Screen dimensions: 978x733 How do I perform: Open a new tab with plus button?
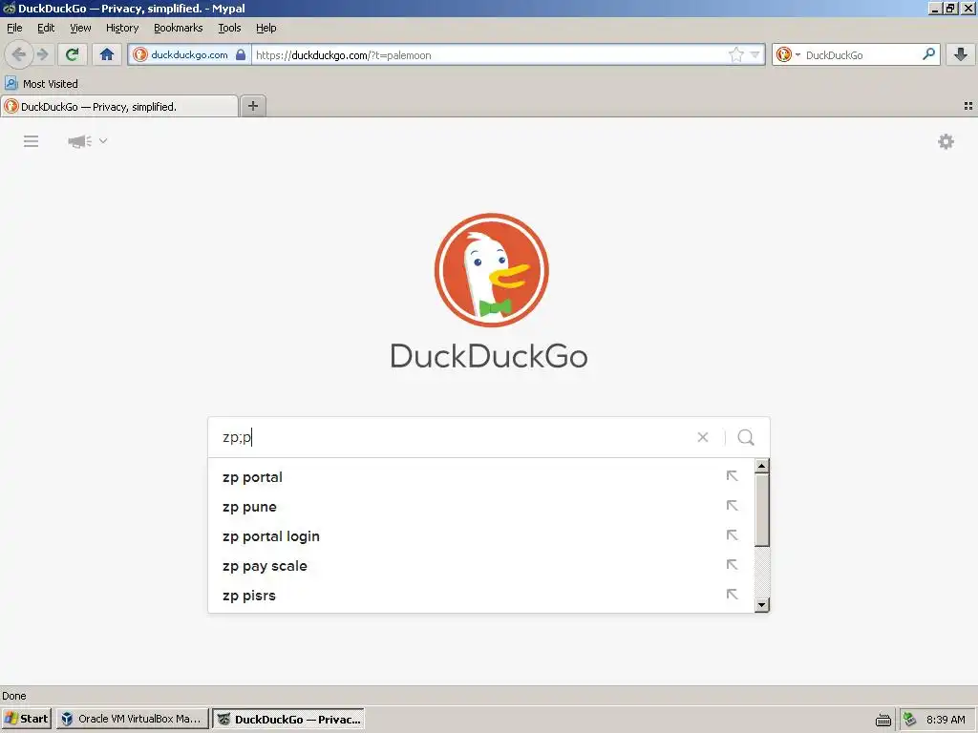252,106
